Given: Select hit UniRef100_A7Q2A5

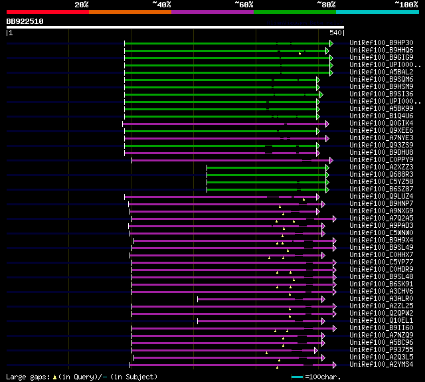Looking at the screenshot, I should (381, 219).
